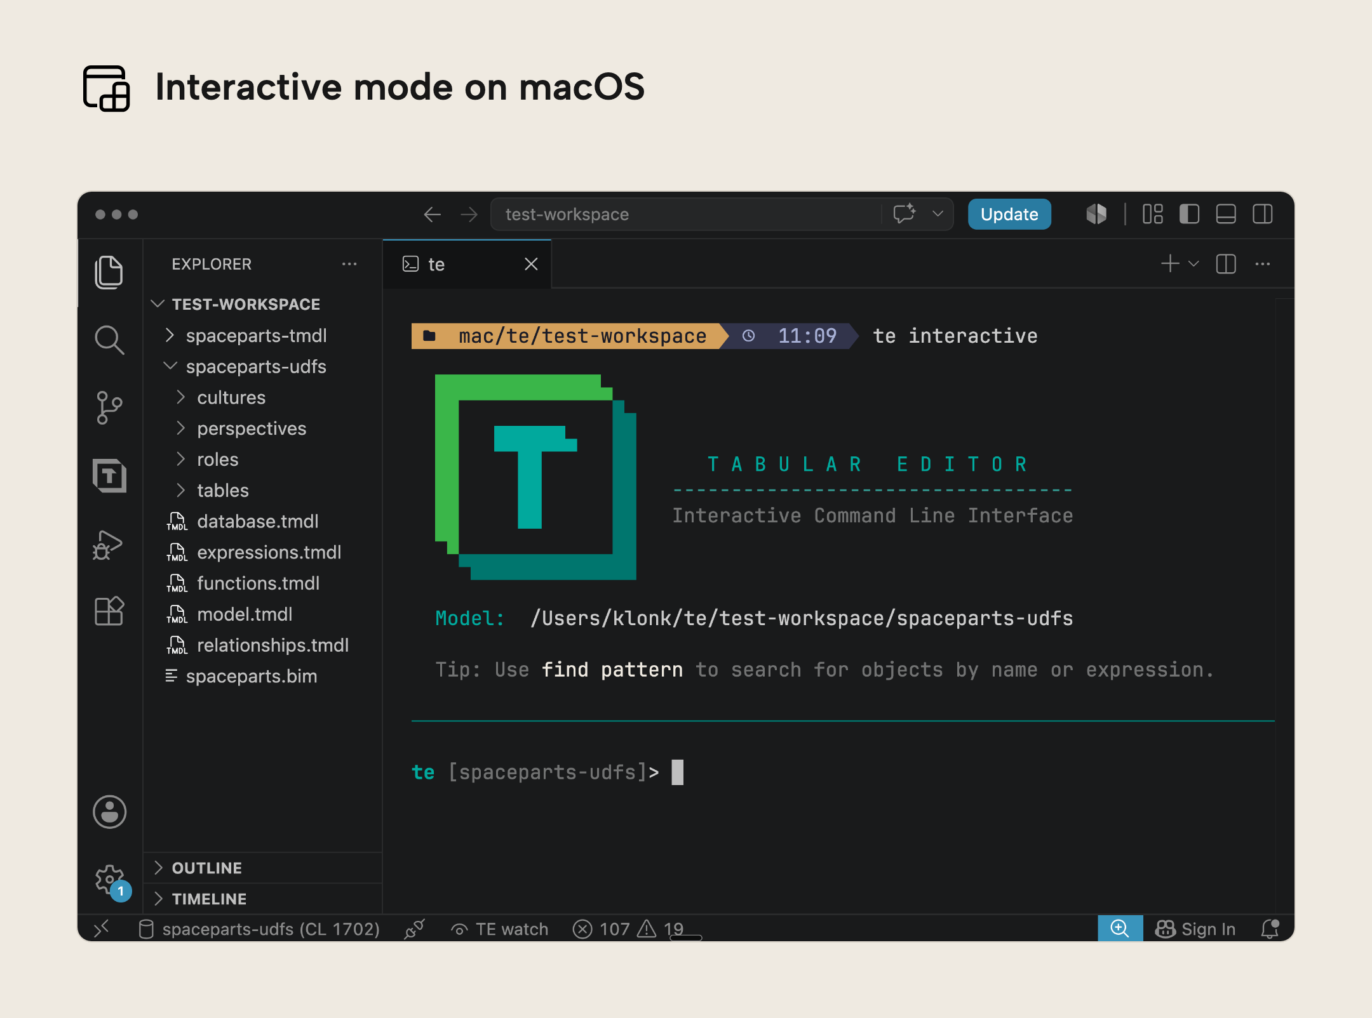Expand the roles folder

coord(262,459)
